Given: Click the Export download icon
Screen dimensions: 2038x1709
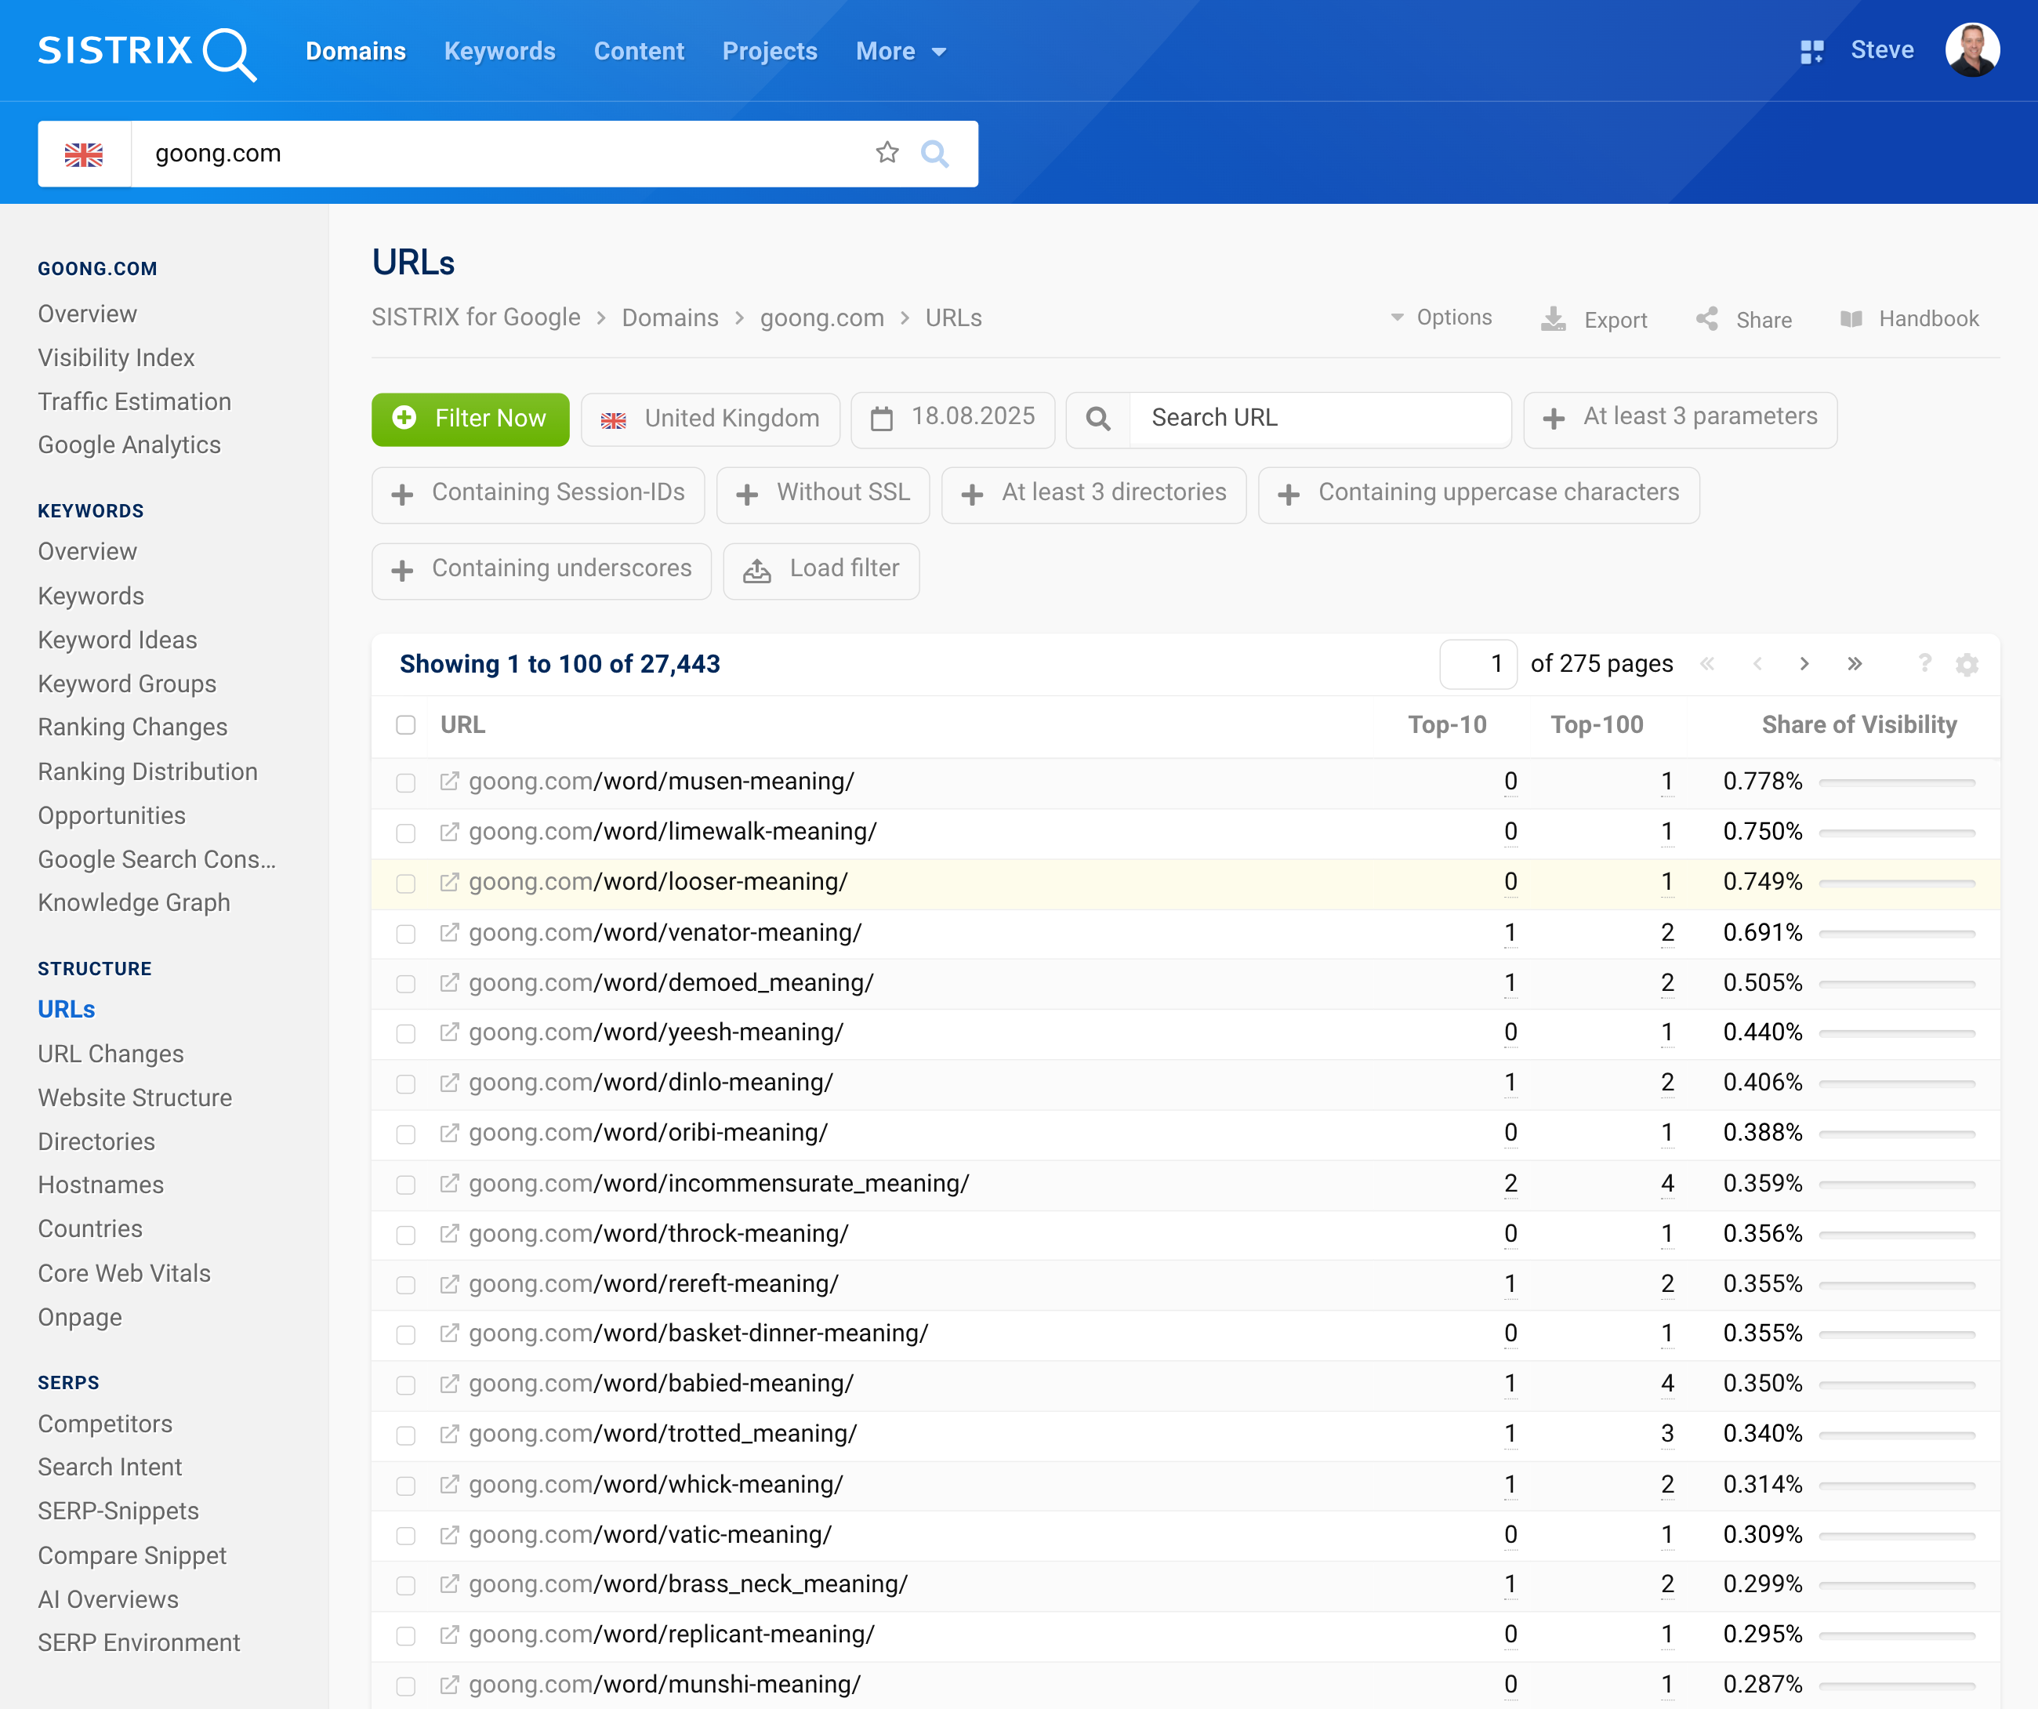Looking at the screenshot, I should (x=1553, y=319).
